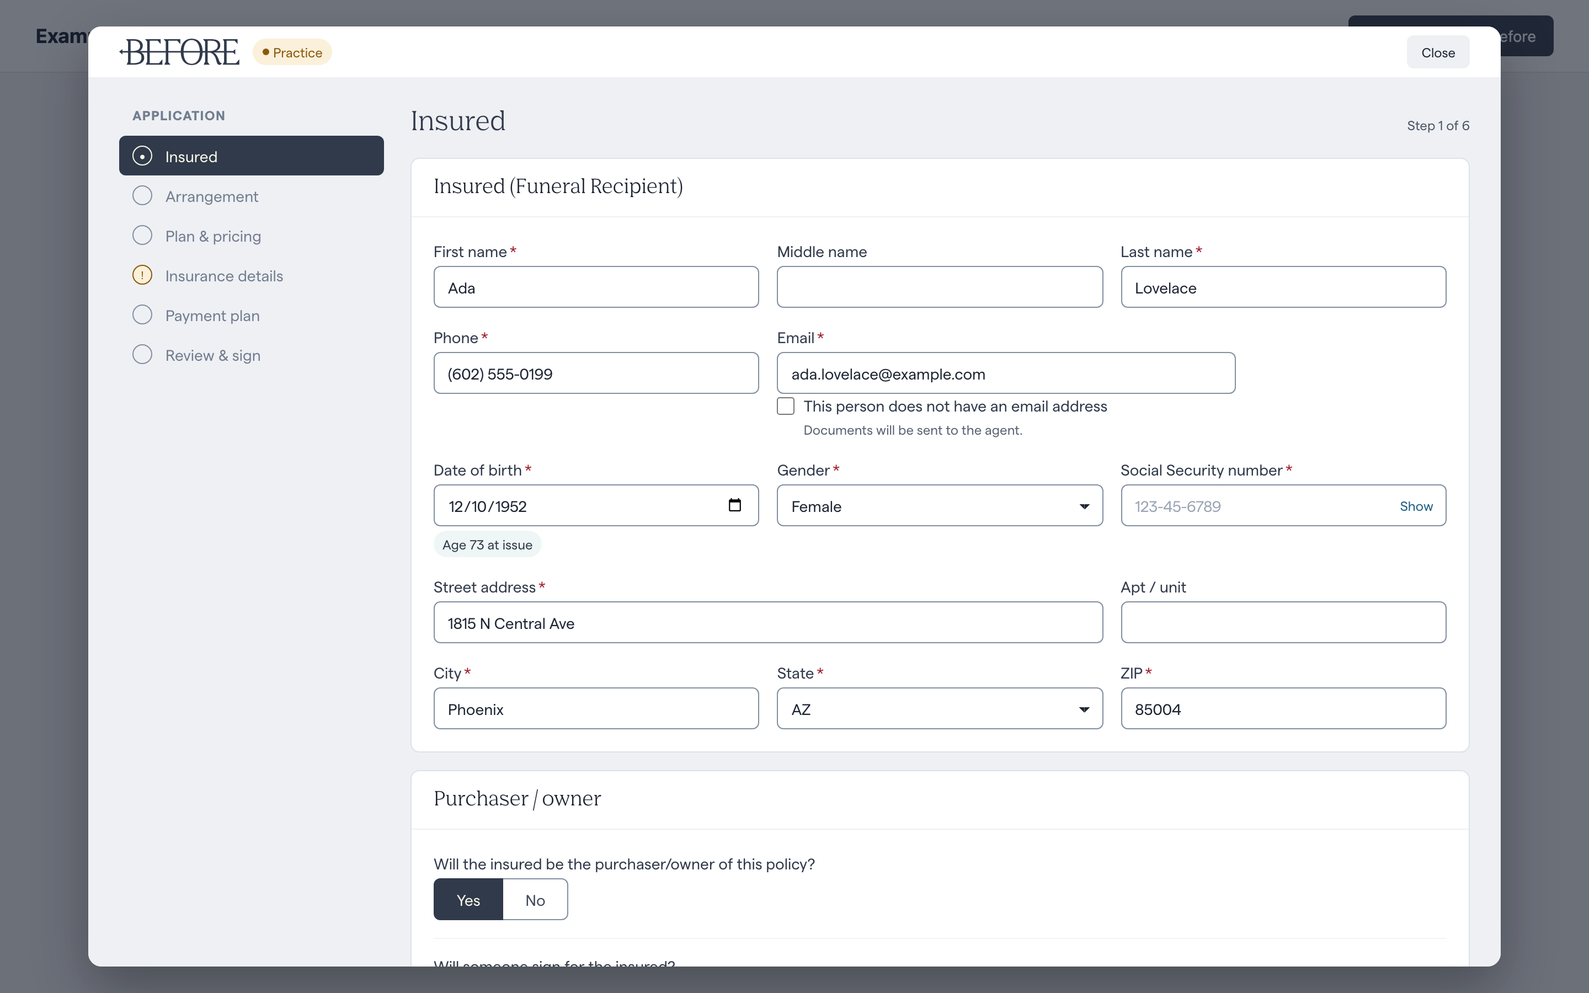Click the Email field
The width and height of the screenshot is (1589, 993).
(x=1006, y=373)
